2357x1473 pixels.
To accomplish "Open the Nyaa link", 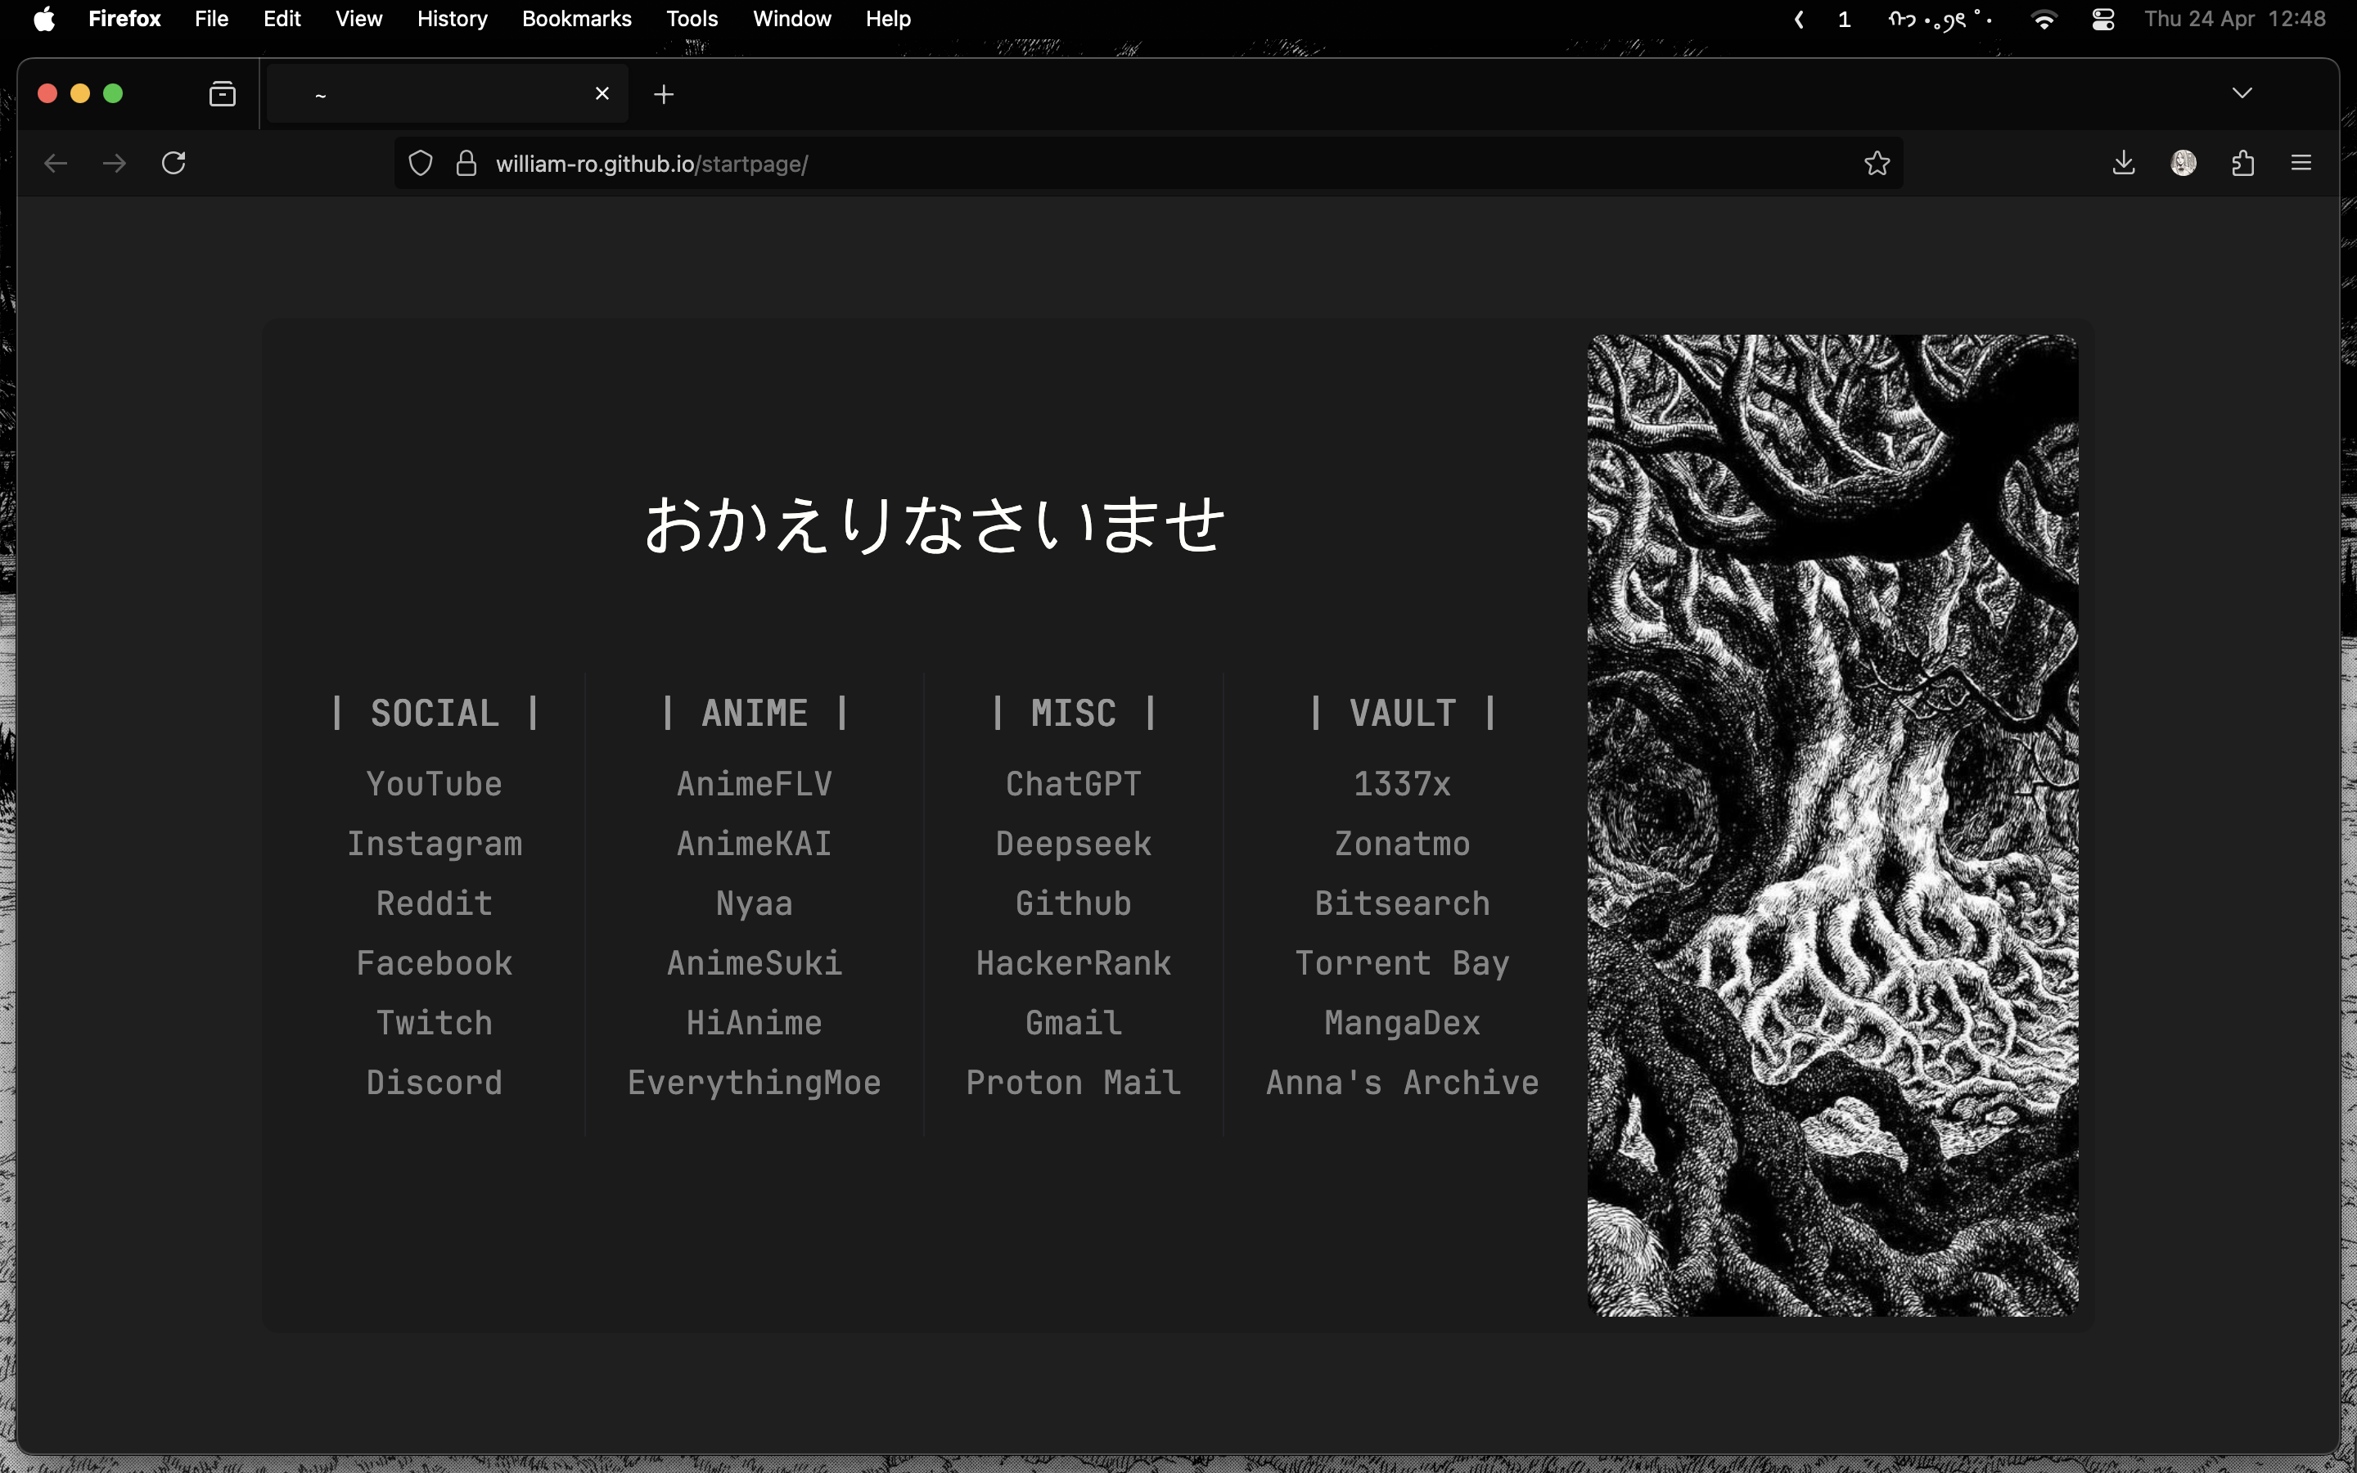I will tap(755, 903).
